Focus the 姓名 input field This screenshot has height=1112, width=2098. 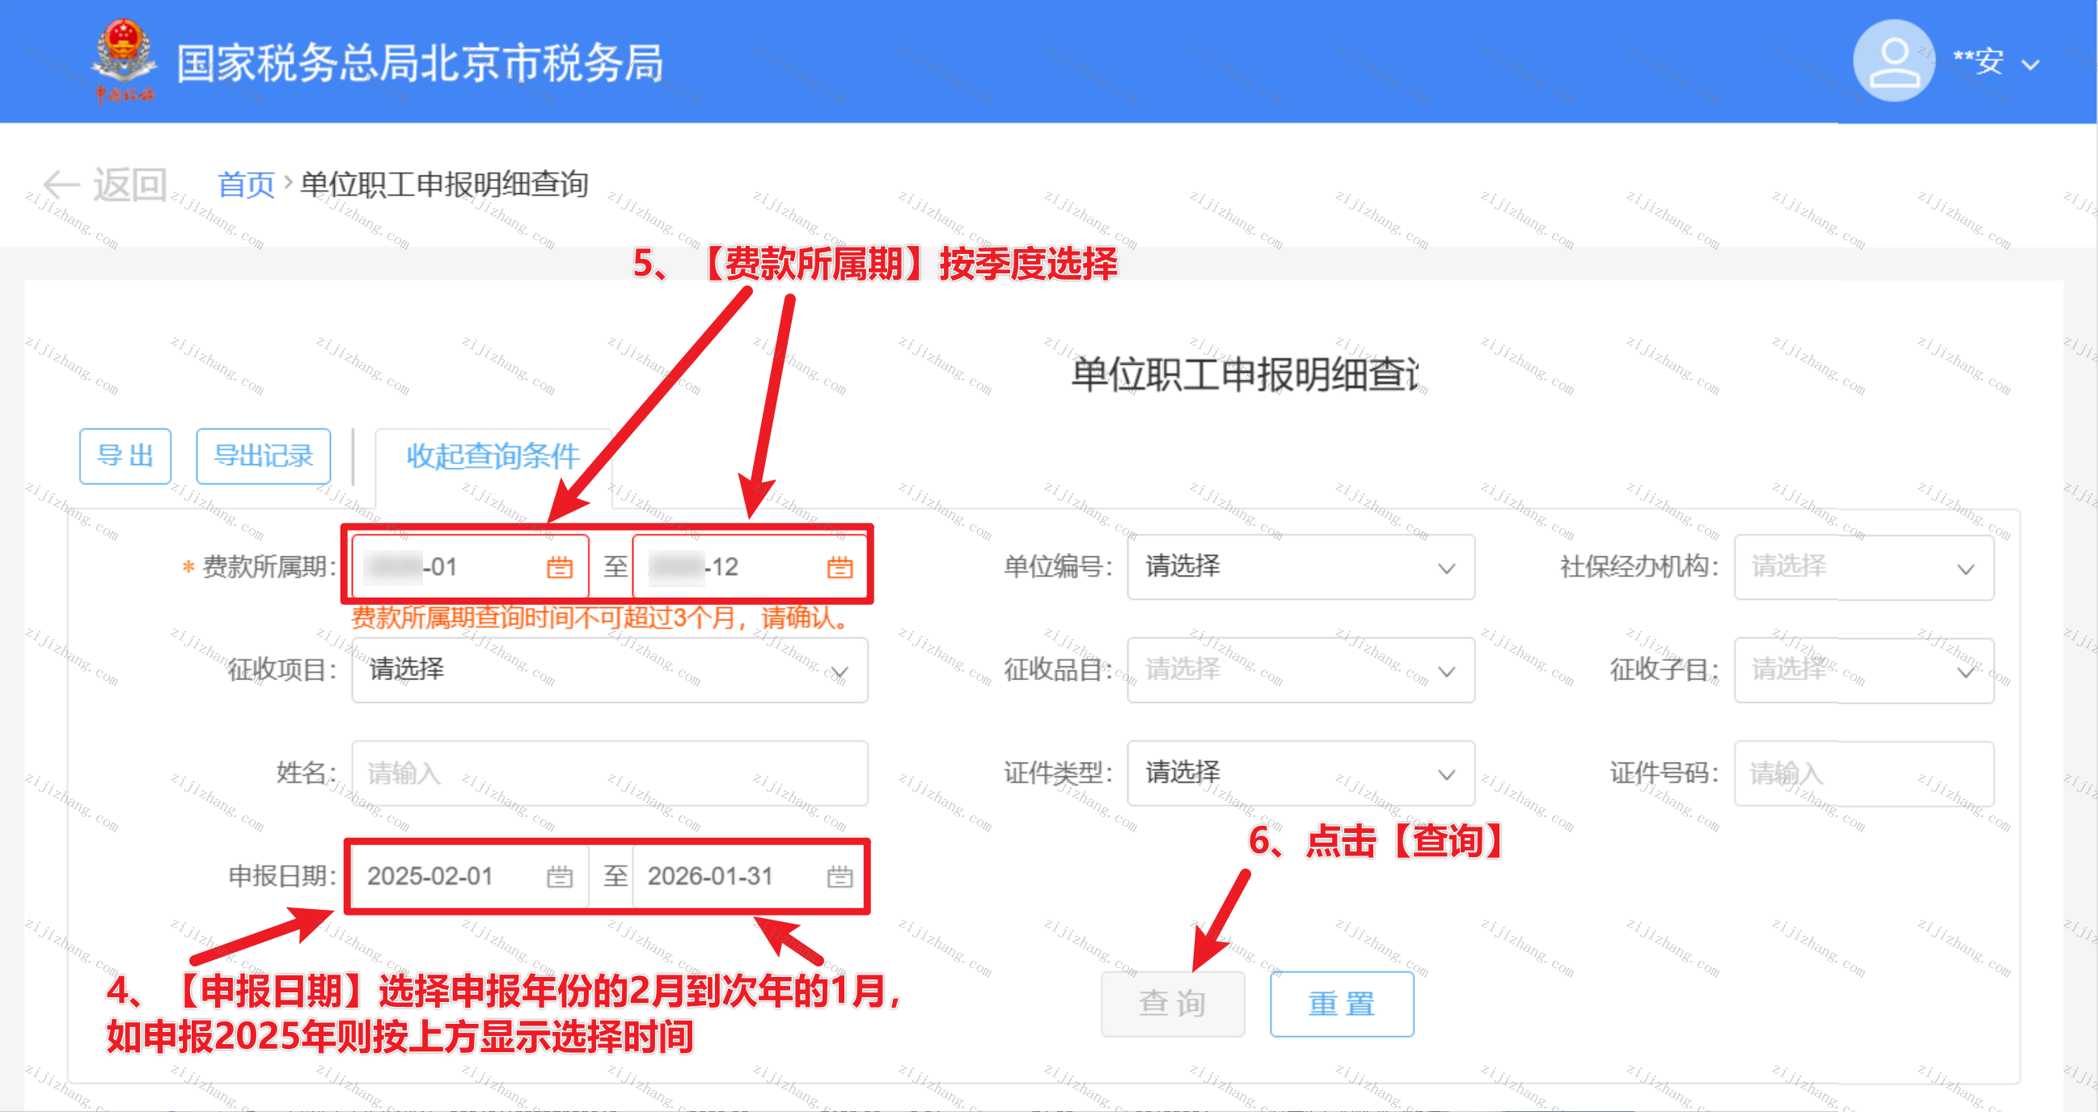pos(609,773)
